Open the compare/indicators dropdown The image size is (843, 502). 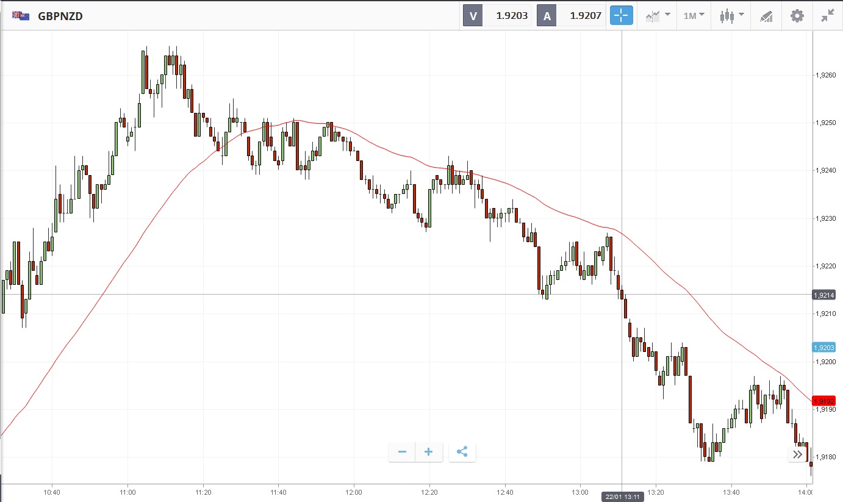(658, 16)
